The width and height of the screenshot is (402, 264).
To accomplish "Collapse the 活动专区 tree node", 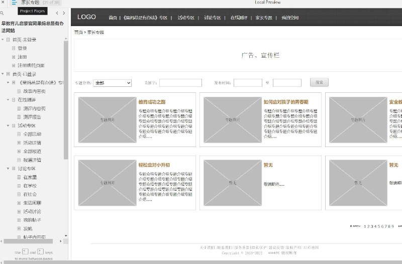I will [x=8, y=125].
